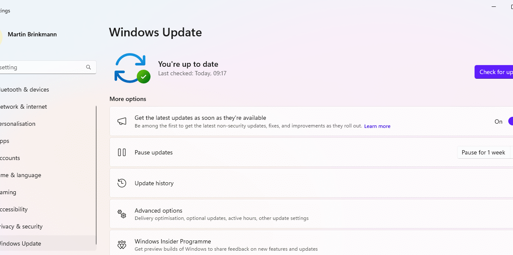Expand the Update history row
The height and width of the screenshot is (255, 513).
click(311, 183)
